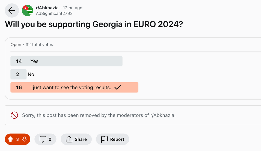Click the moderator removal notice text

tap(99, 115)
